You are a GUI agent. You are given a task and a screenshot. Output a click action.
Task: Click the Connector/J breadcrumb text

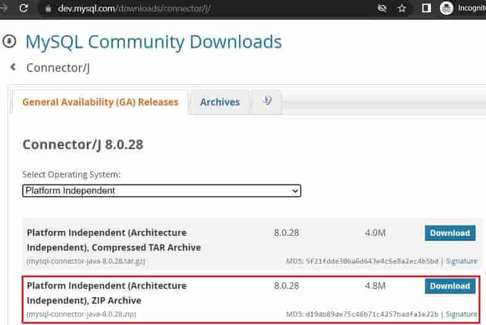(58, 67)
